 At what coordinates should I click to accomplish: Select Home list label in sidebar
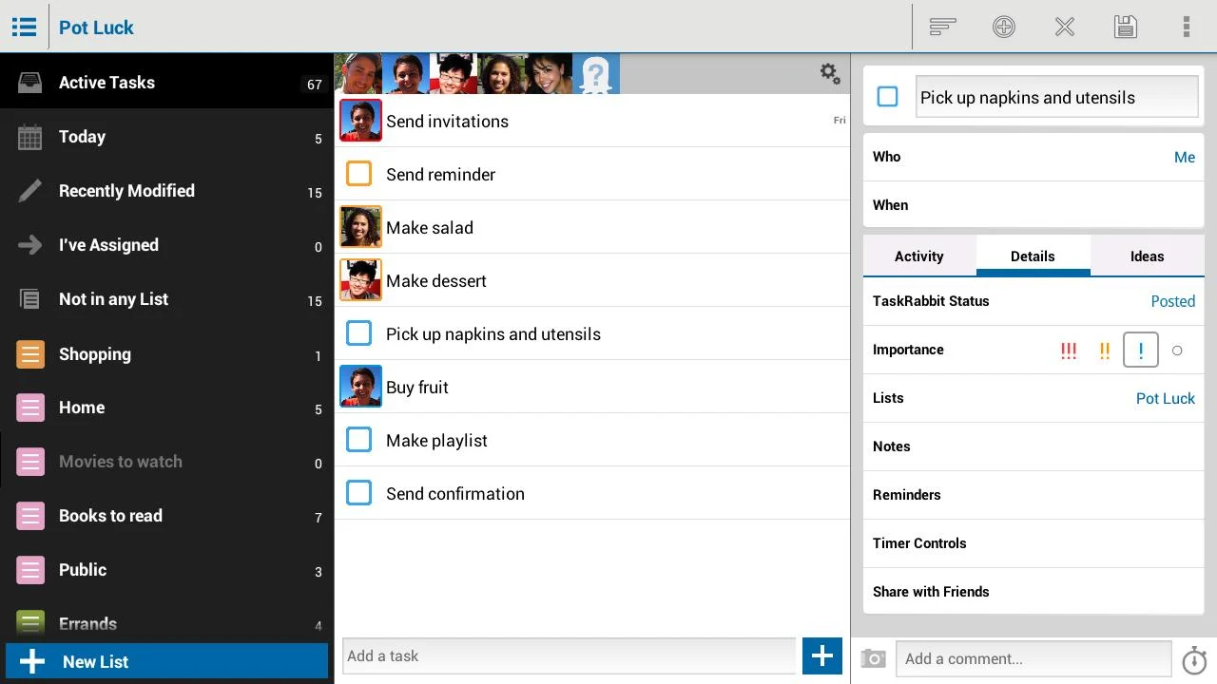(82, 408)
